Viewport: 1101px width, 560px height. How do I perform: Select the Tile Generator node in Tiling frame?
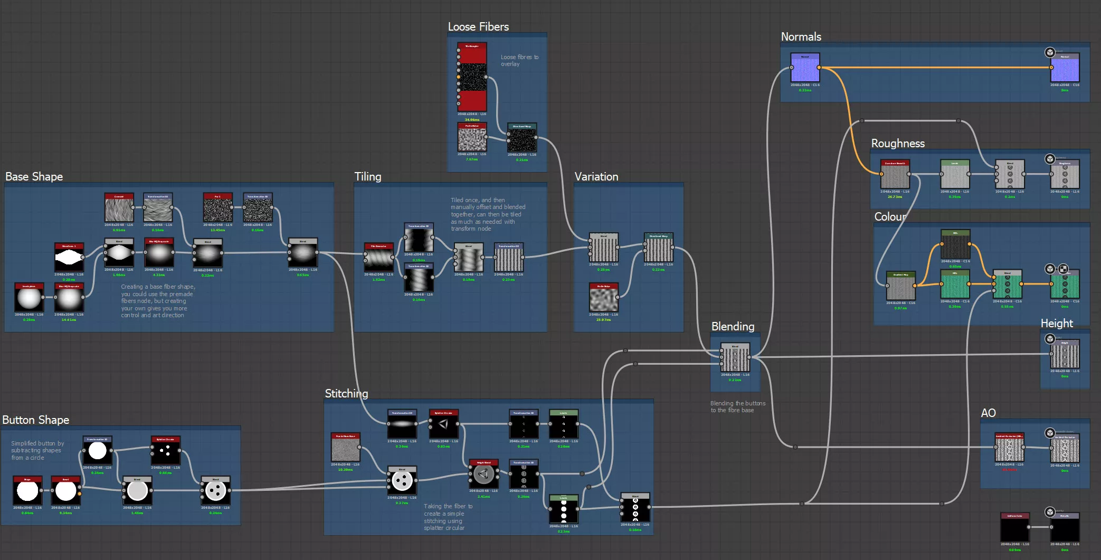click(x=378, y=258)
